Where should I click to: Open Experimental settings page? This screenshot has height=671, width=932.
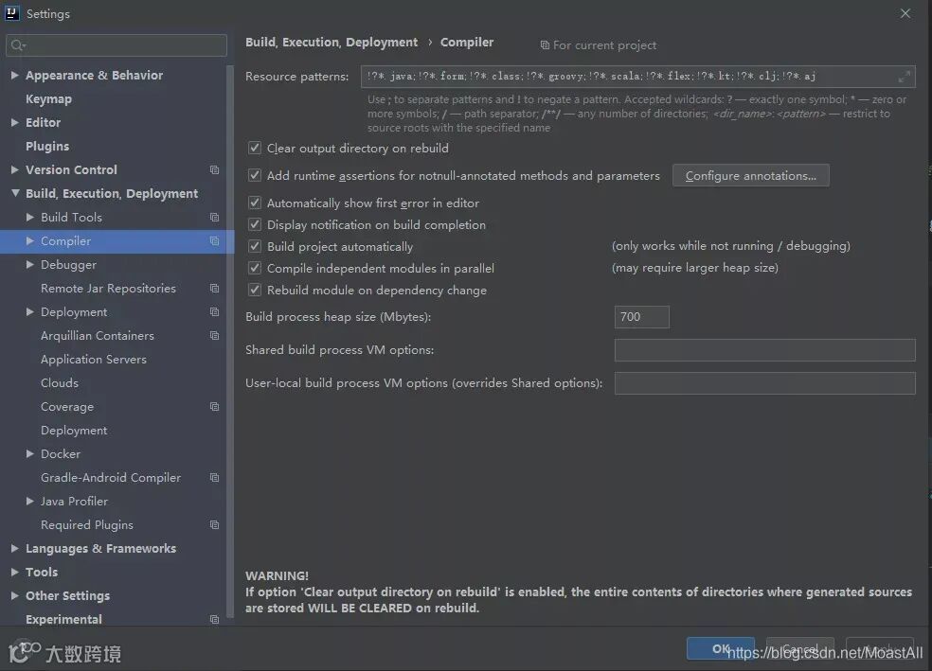(x=63, y=619)
